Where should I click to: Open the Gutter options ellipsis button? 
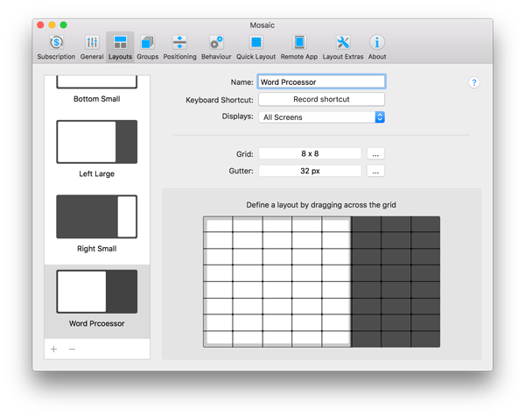tap(375, 172)
